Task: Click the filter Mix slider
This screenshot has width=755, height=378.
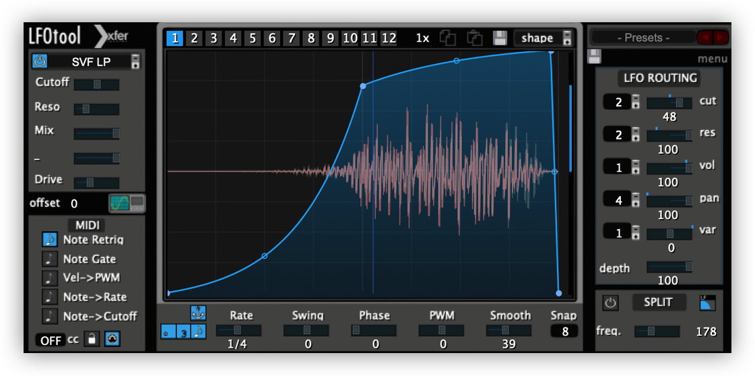Action: coord(96,133)
